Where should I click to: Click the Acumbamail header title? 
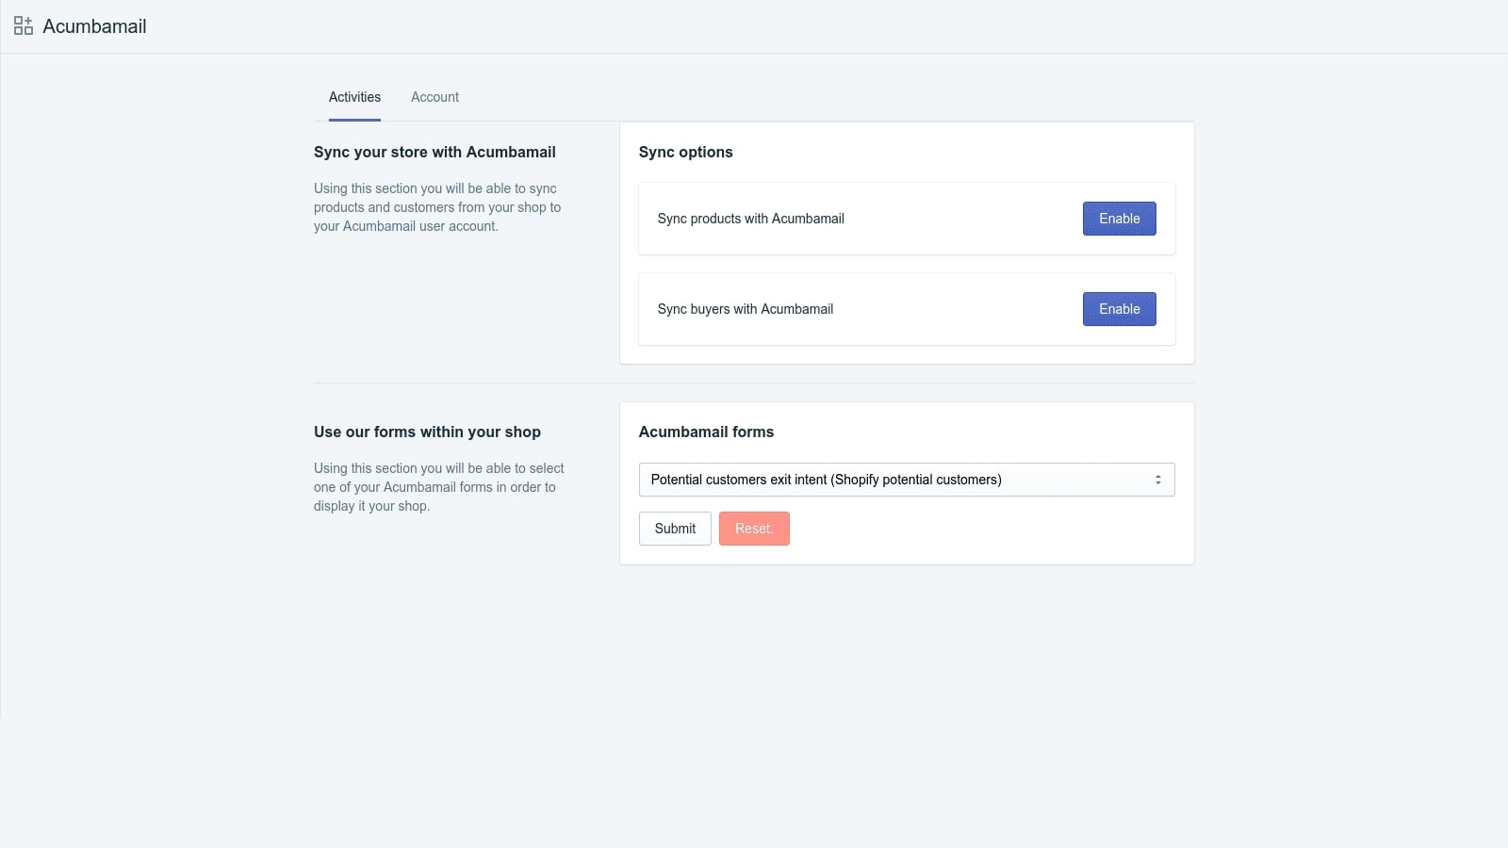94,26
